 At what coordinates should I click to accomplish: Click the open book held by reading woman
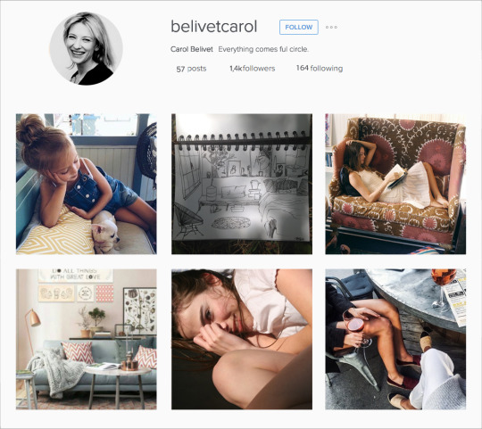[x=396, y=176]
